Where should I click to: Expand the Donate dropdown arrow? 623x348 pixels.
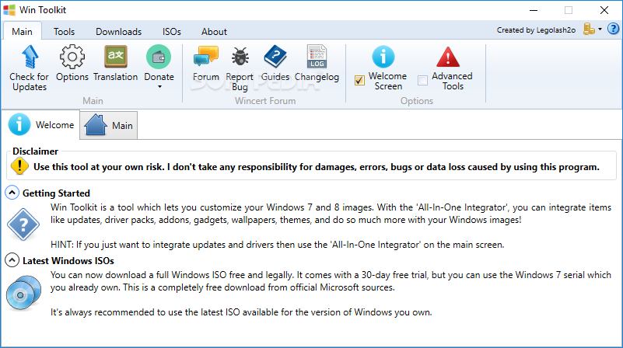click(x=159, y=86)
